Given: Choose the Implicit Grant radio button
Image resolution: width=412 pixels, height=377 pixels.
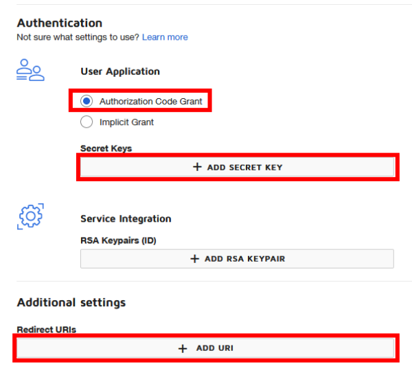Looking at the screenshot, I should pyautogui.click(x=87, y=122).
